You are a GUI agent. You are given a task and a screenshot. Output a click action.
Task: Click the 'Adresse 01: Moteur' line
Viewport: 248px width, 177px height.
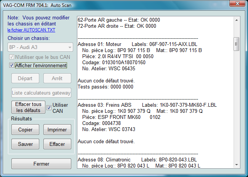point(138,44)
